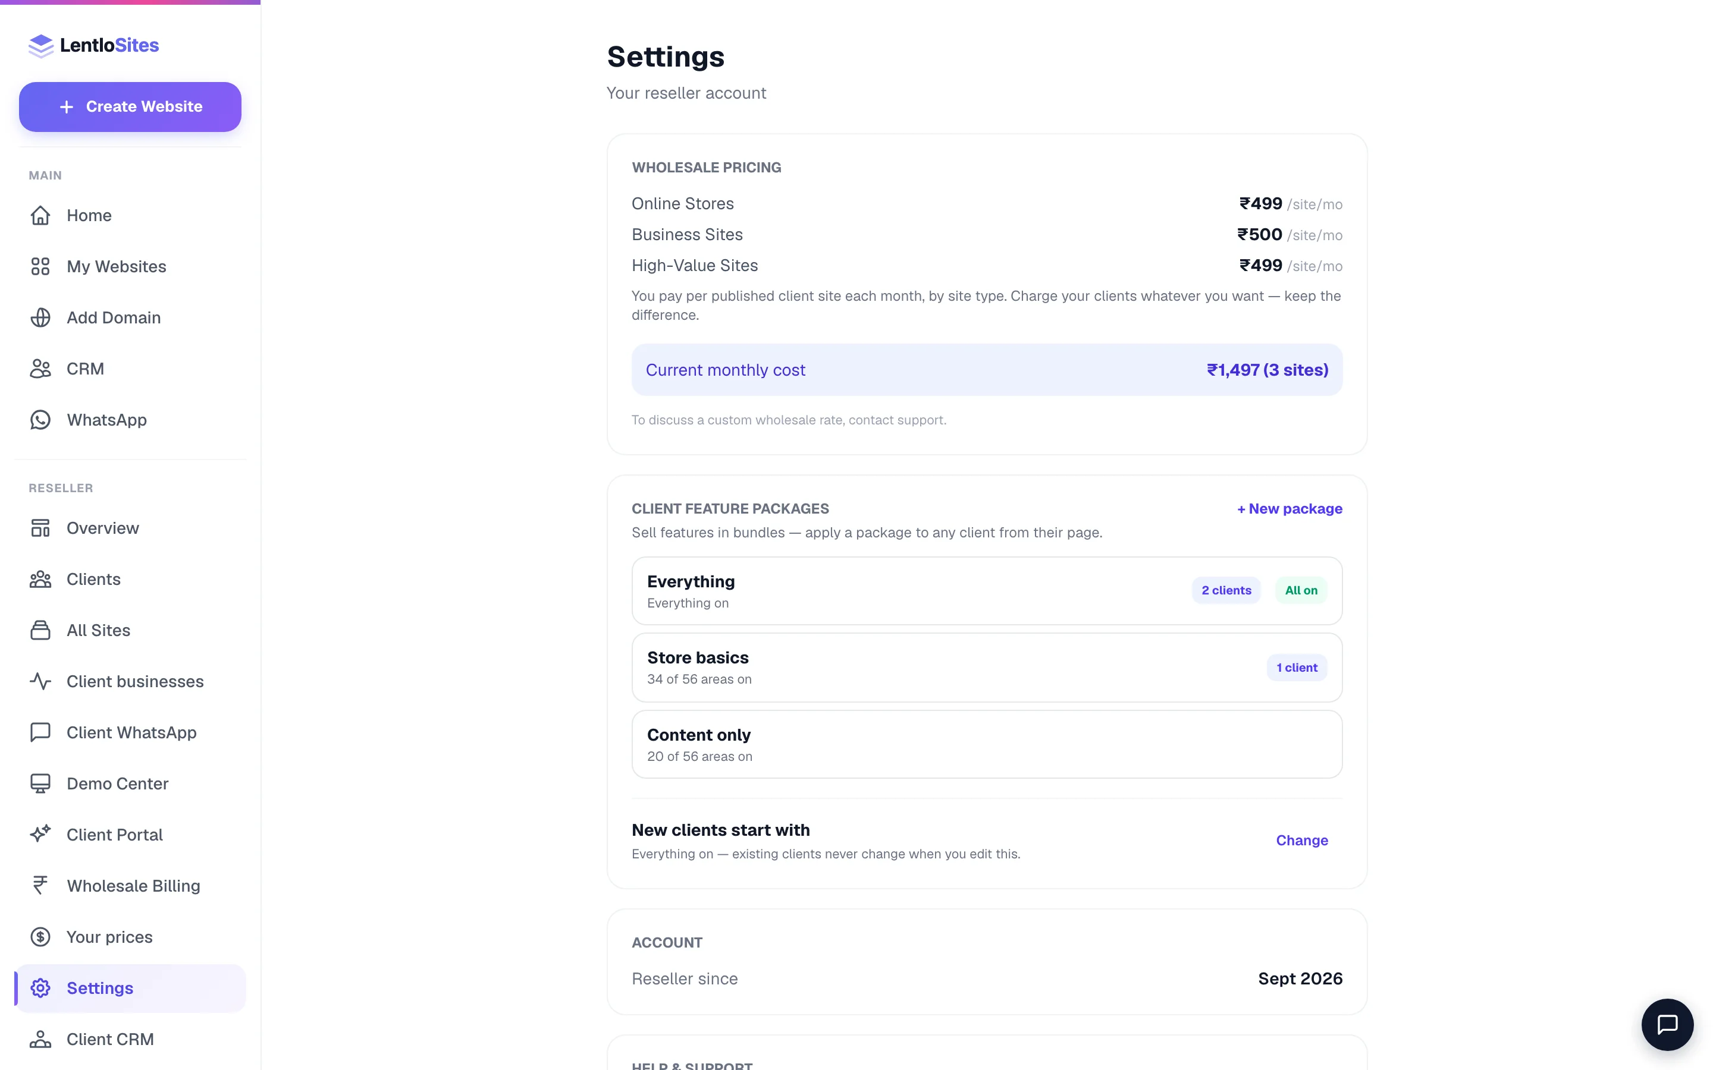Open the Wholesale Billing page
This screenshot has height=1070, width=1713.
130,885
